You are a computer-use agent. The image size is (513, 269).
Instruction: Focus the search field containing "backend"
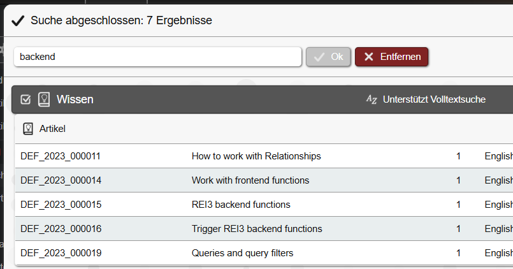(x=157, y=57)
